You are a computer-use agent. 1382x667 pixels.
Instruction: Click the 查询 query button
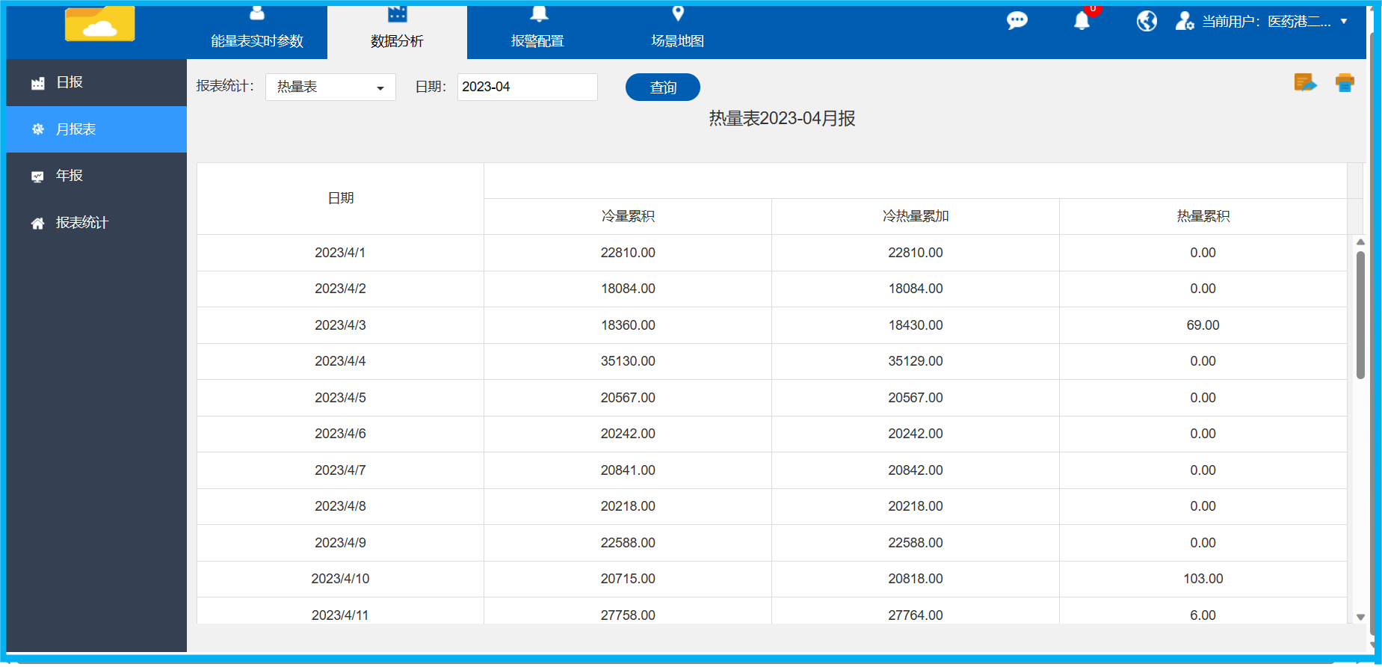[662, 87]
